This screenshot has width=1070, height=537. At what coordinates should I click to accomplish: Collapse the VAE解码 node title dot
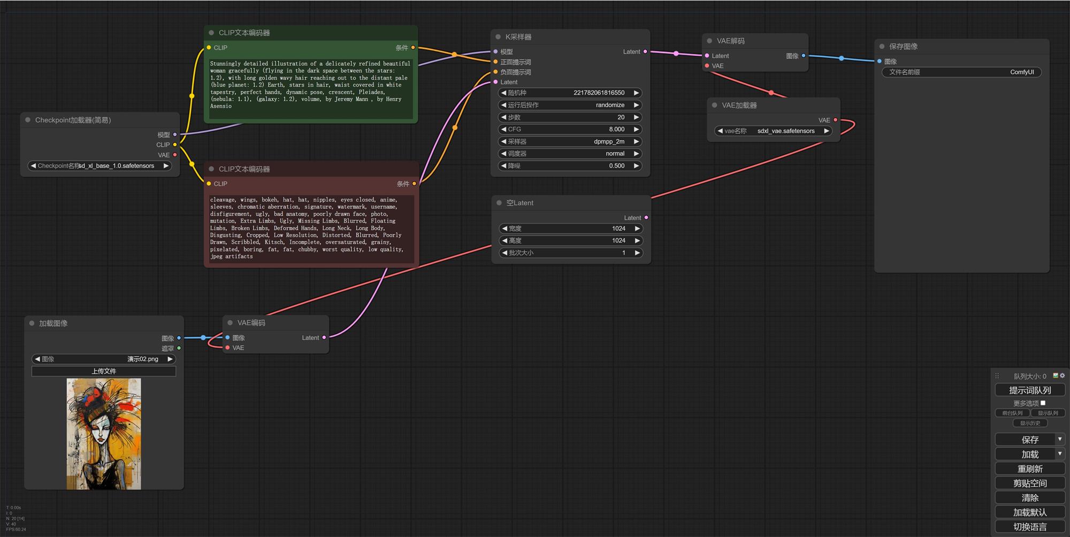point(709,41)
